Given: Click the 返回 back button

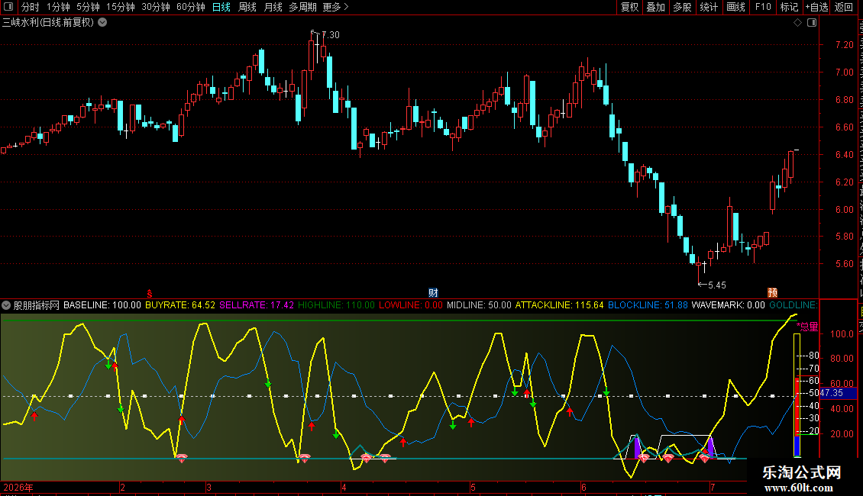Looking at the screenshot, I should (x=843, y=7).
